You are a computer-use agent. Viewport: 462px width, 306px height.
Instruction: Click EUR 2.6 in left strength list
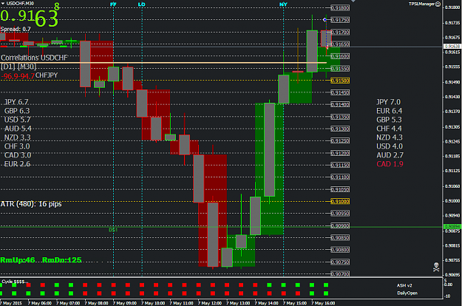17,164
